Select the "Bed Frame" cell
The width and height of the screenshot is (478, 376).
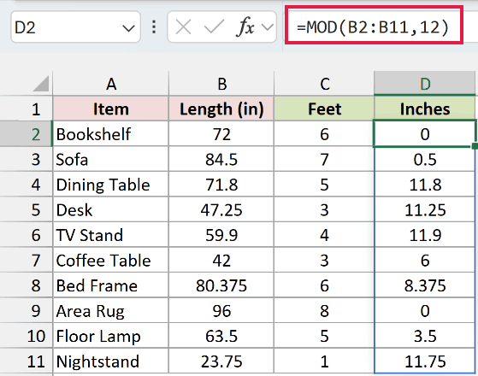[x=110, y=285]
